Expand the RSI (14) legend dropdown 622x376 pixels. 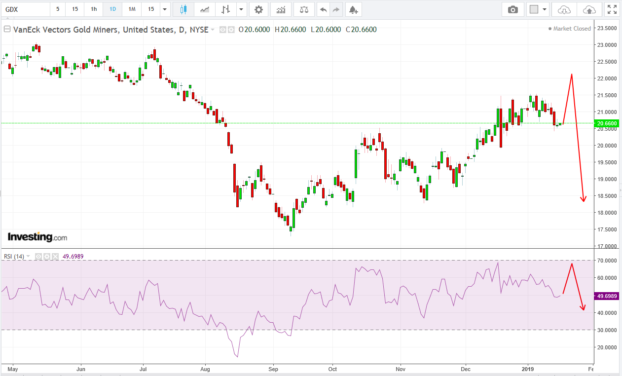click(29, 257)
